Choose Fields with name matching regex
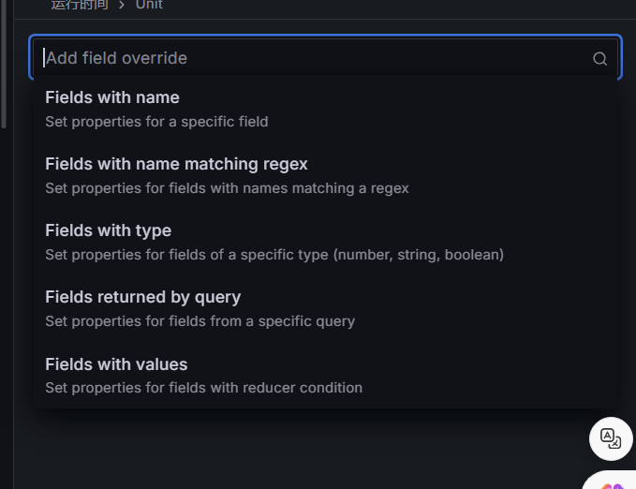This screenshot has width=636, height=489. [x=176, y=164]
